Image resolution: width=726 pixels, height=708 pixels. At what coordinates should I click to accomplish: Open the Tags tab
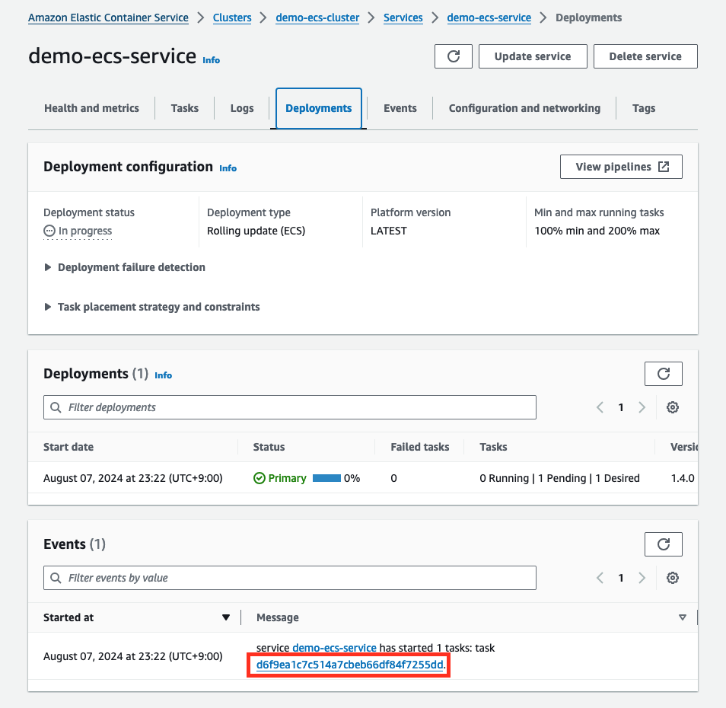coord(644,108)
